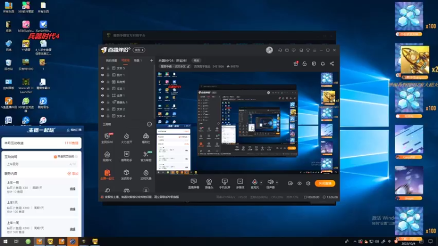Open the layout grid icon above preview
This screenshot has width=438, height=246.
(314, 63)
